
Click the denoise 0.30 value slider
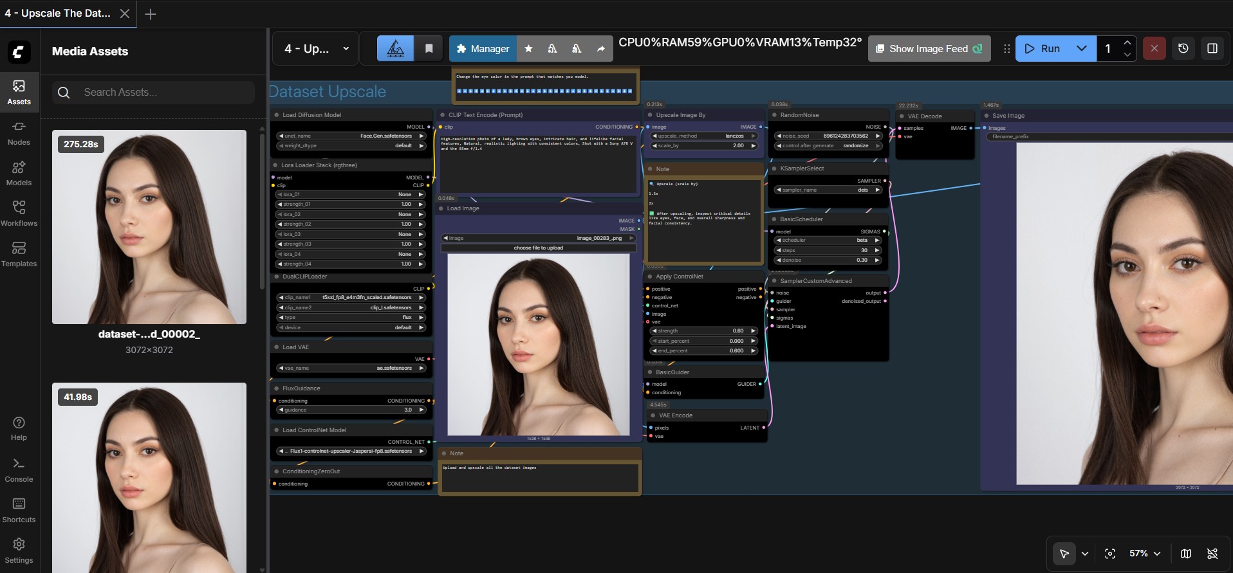click(x=828, y=260)
